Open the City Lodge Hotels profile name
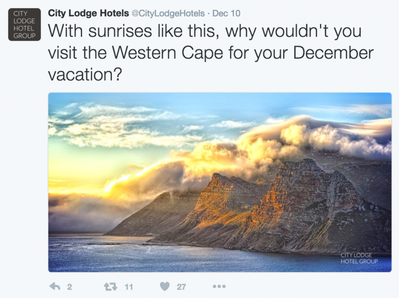 tap(88, 13)
